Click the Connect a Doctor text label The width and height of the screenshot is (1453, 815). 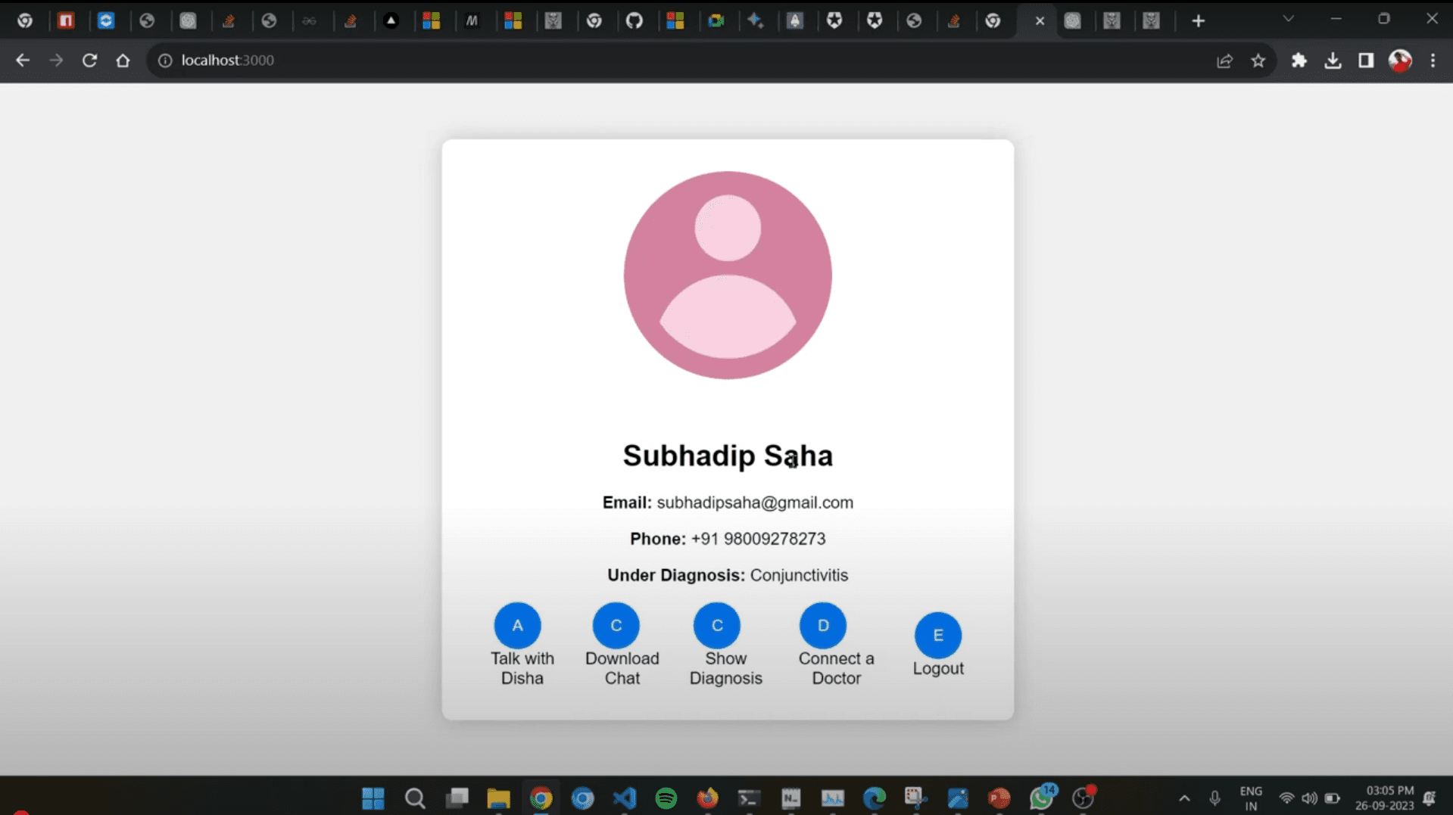(836, 668)
